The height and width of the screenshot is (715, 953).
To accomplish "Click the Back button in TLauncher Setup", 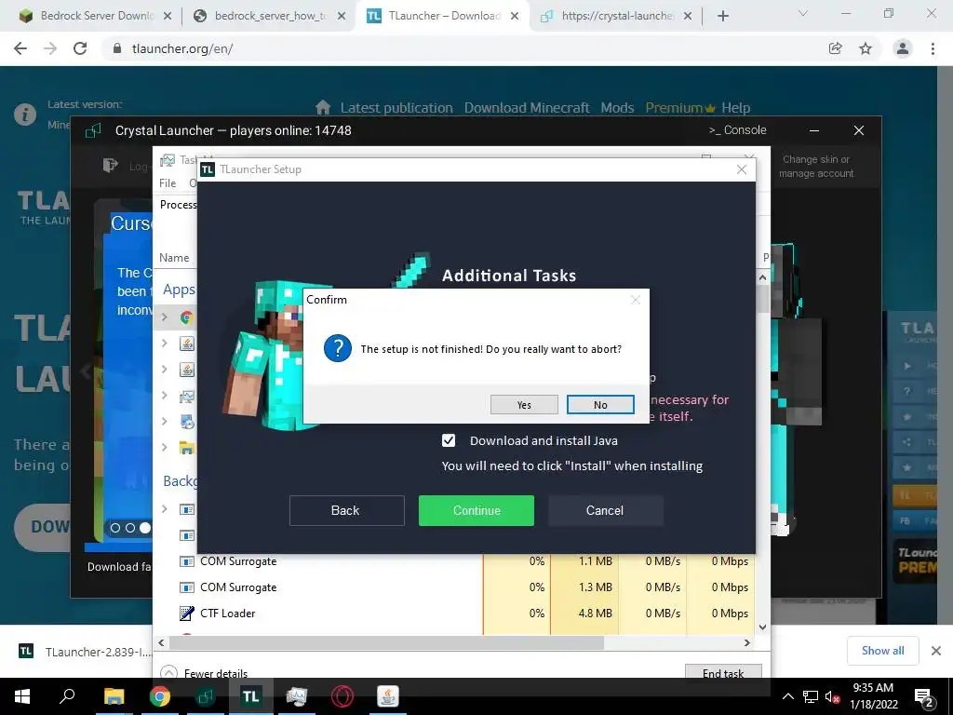I will click(346, 511).
